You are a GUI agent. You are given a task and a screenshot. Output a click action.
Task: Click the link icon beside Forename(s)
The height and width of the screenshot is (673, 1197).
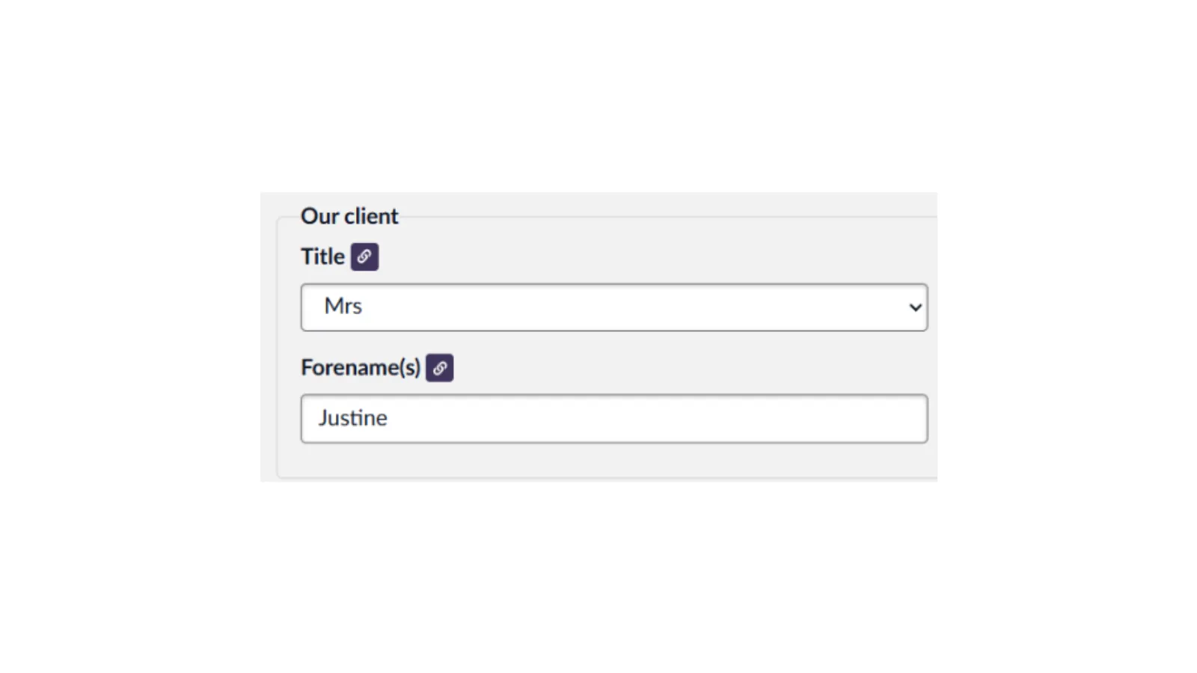(x=440, y=368)
